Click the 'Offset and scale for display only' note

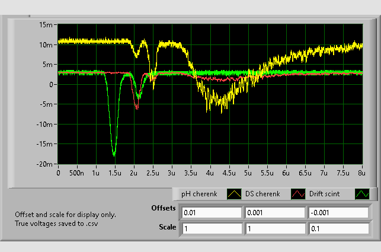point(65,215)
